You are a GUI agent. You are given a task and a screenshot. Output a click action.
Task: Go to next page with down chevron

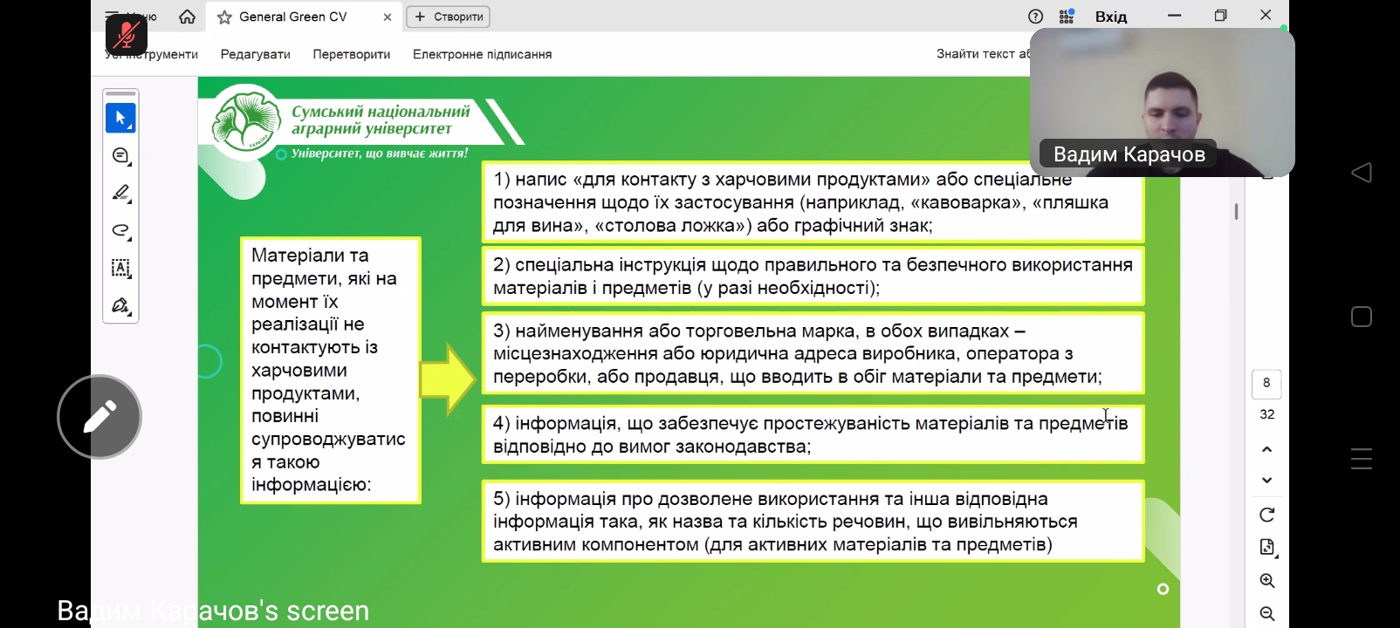click(x=1267, y=481)
